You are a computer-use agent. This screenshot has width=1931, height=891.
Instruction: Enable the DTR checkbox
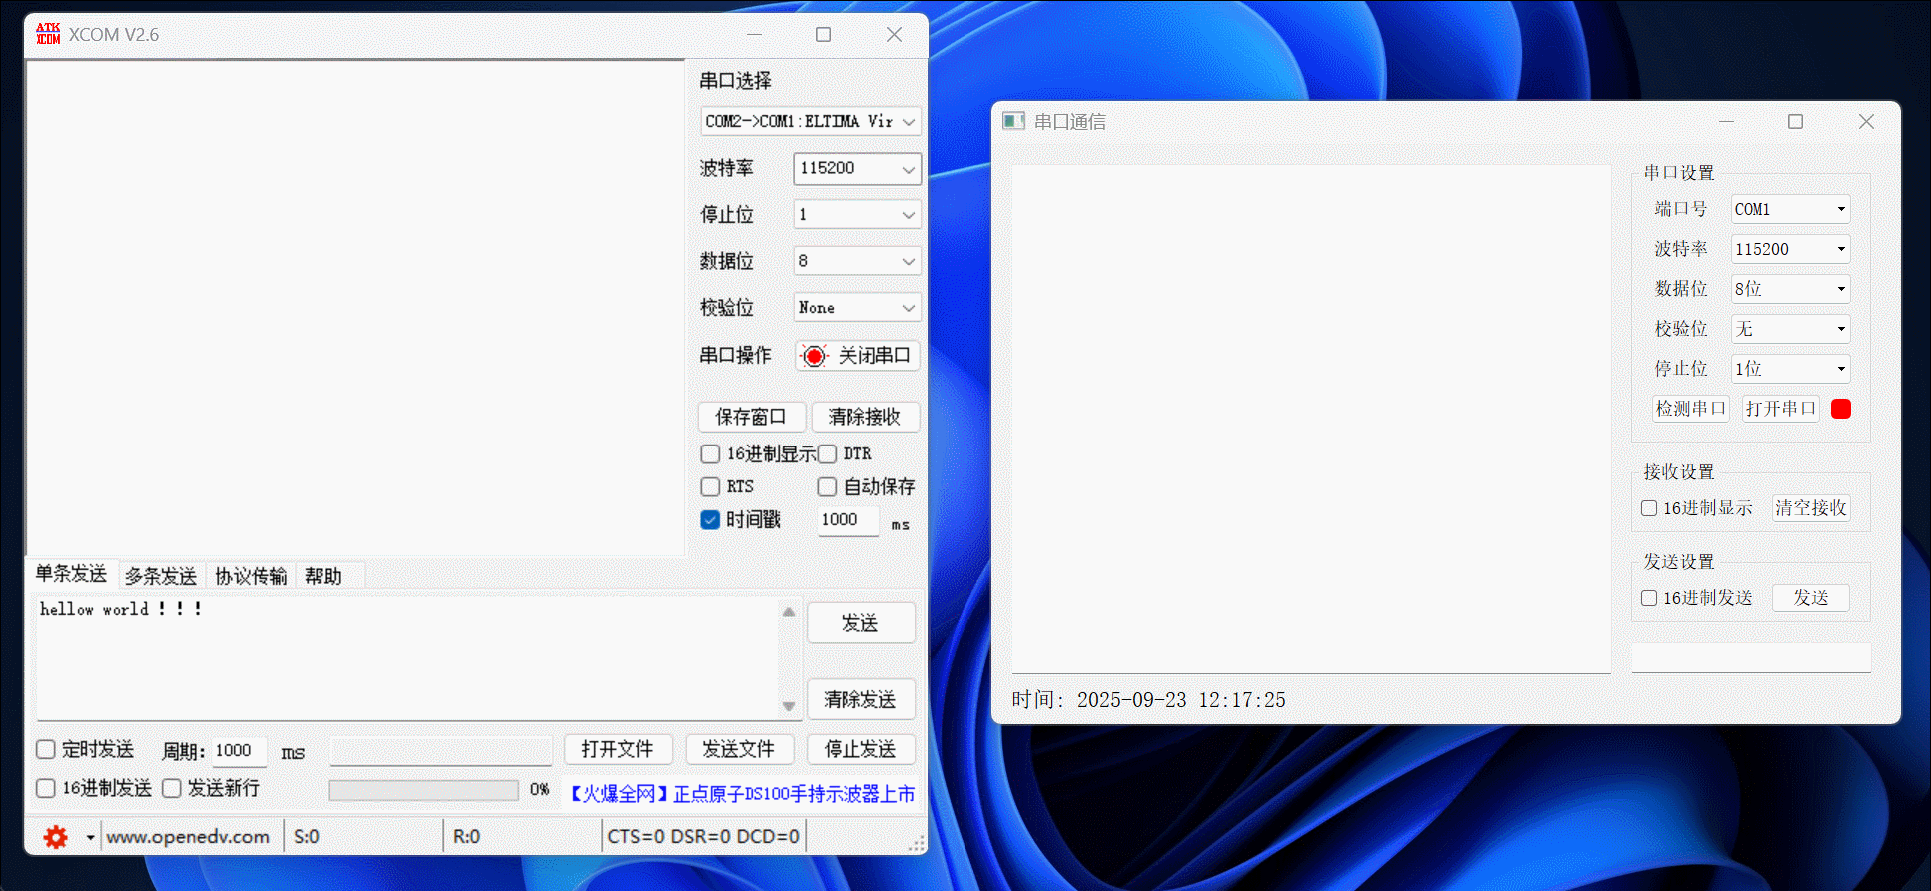tap(827, 454)
